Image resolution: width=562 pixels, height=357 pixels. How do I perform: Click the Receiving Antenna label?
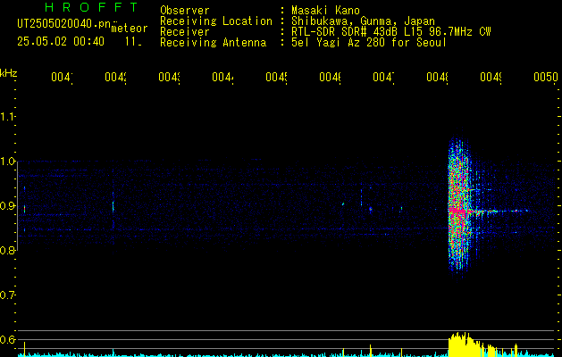pyautogui.click(x=213, y=43)
